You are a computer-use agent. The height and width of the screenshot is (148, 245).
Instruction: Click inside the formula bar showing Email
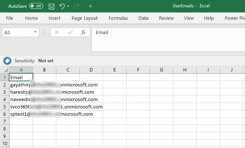pyautogui.click(x=168, y=40)
